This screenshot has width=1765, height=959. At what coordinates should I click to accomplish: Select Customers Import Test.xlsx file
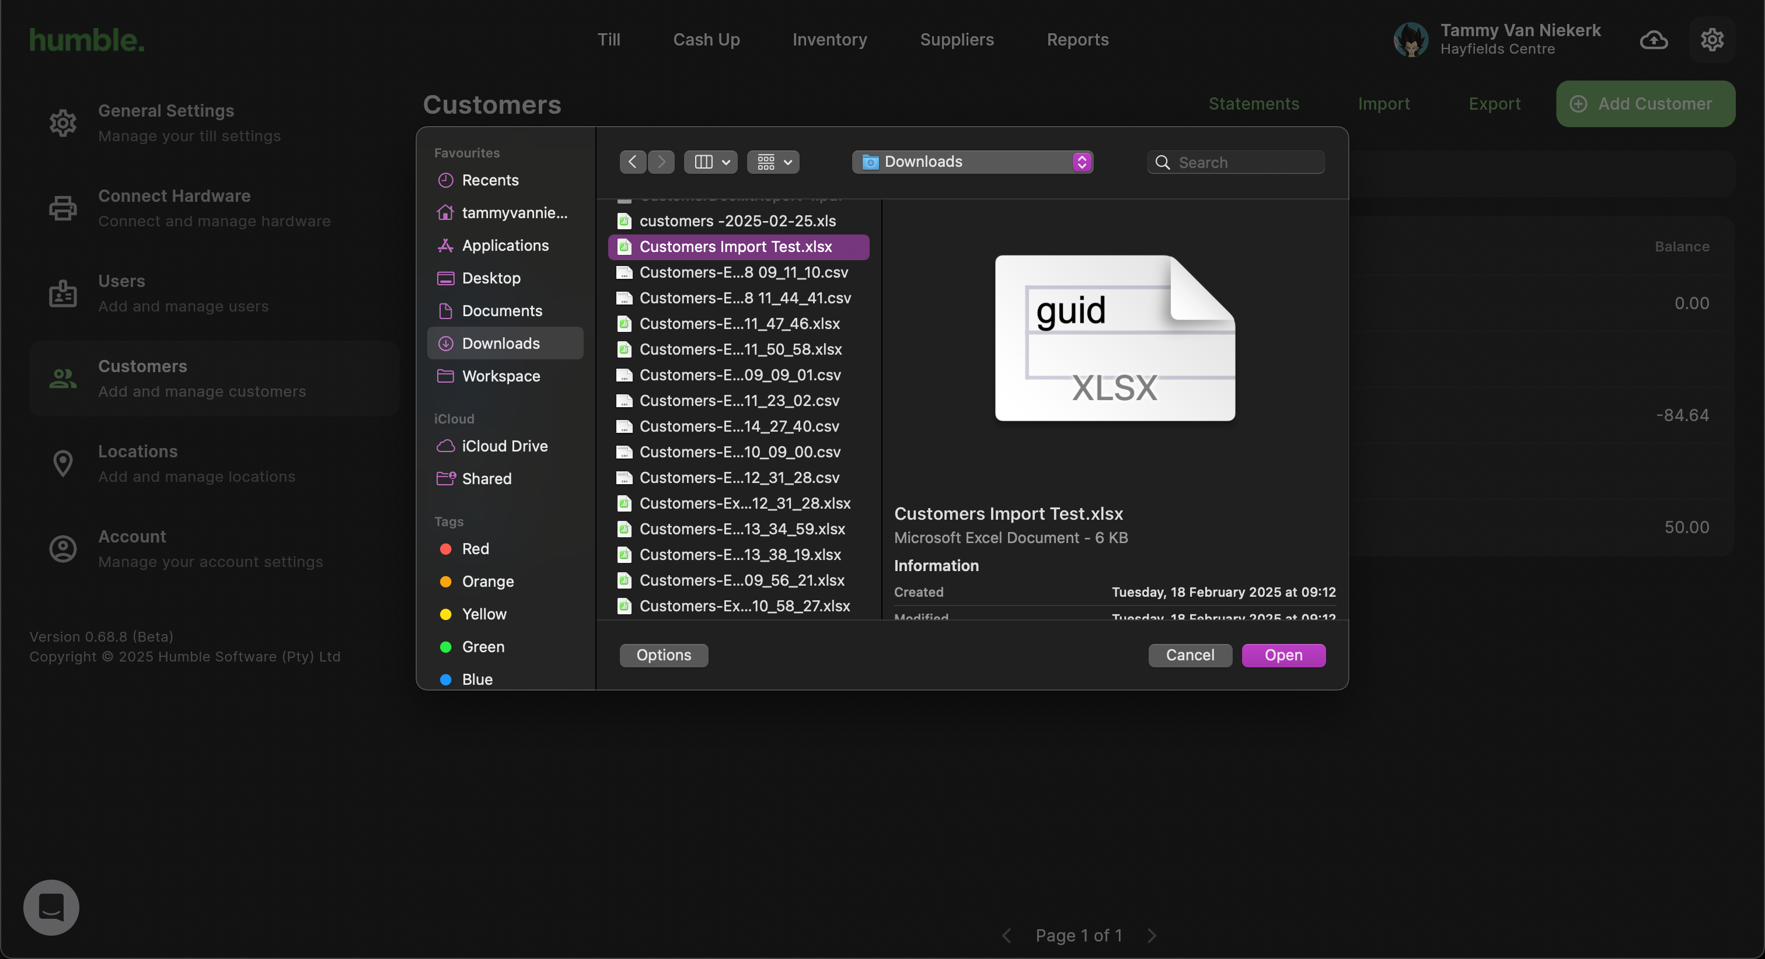click(738, 247)
